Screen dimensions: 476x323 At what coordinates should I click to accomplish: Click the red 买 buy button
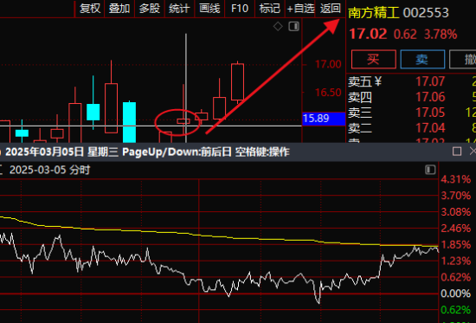point(373,59)
